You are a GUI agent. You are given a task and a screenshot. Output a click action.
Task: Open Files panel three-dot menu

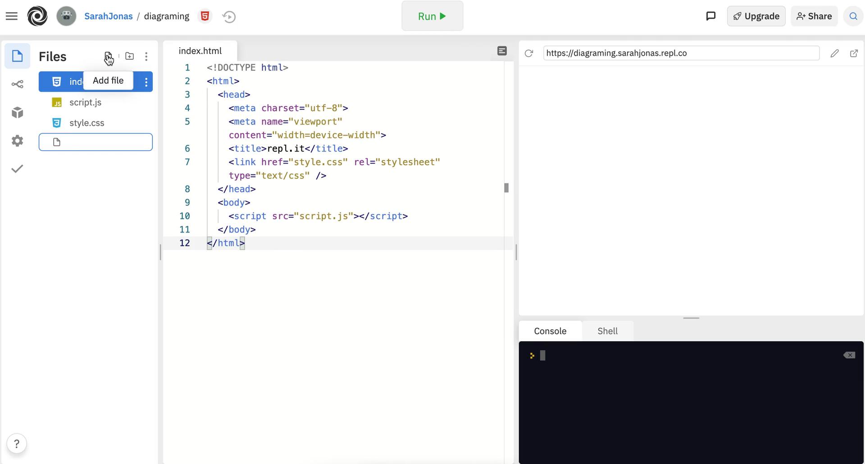[x=146, y=57]
